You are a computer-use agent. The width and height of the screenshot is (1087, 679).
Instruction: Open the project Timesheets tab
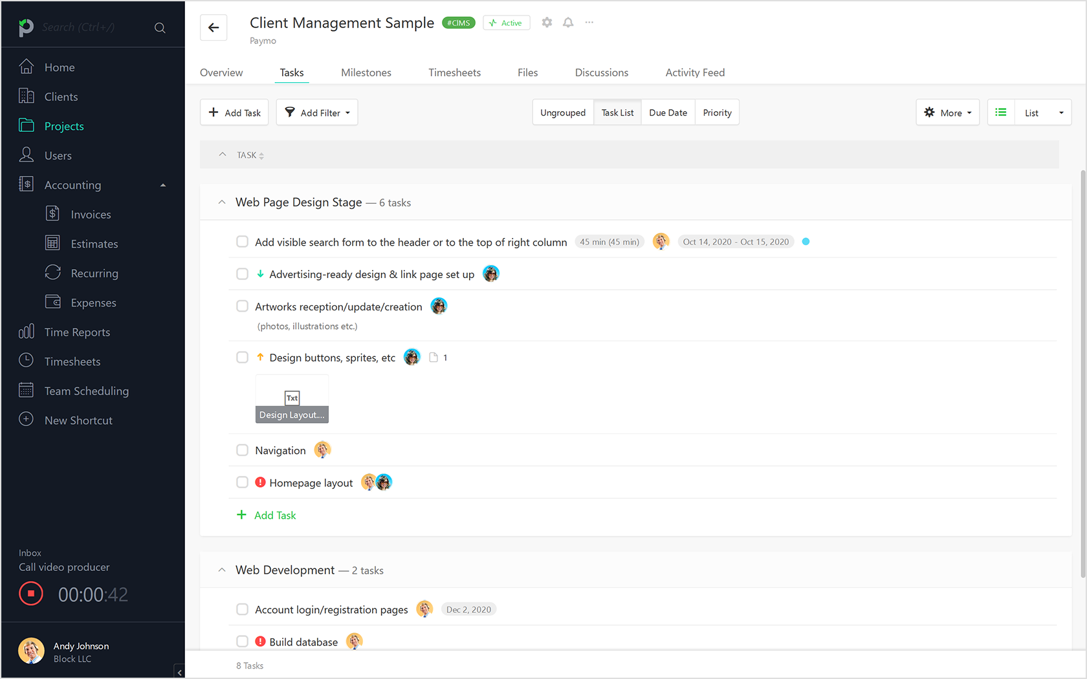(x=454, y=72)
